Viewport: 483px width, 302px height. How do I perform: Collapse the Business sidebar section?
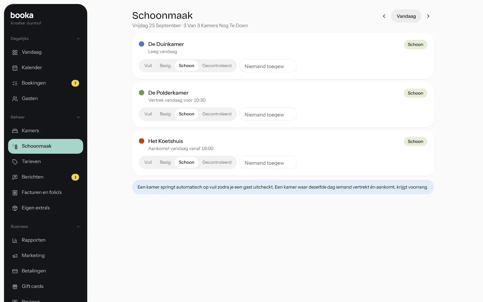click(78, 226)
